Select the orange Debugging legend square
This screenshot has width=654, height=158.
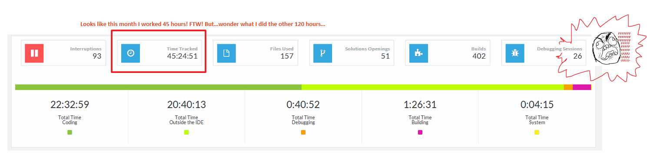point(303,132)
